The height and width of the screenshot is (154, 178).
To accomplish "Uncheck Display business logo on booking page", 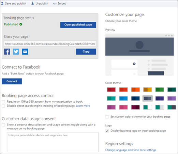I will pyautogui.click(x=107, y=131).
